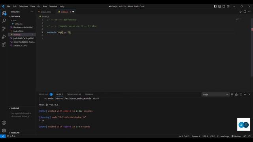Close the bottom panel
Viewport: 253px width, 142px height.
point(249,95)
